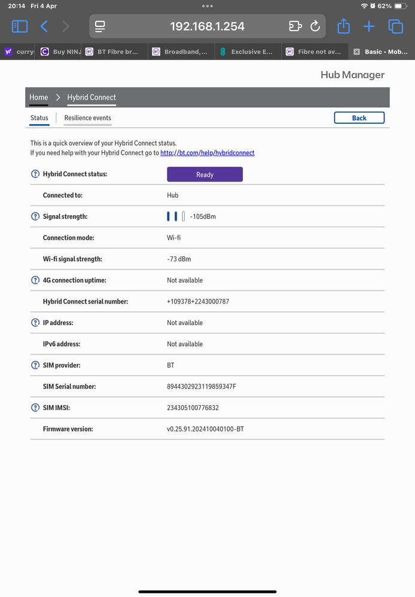Image resolution: width=415 pixels, height=597 pixels.
Task: Open help for 4G connection uptime
Action: point(35,280)
